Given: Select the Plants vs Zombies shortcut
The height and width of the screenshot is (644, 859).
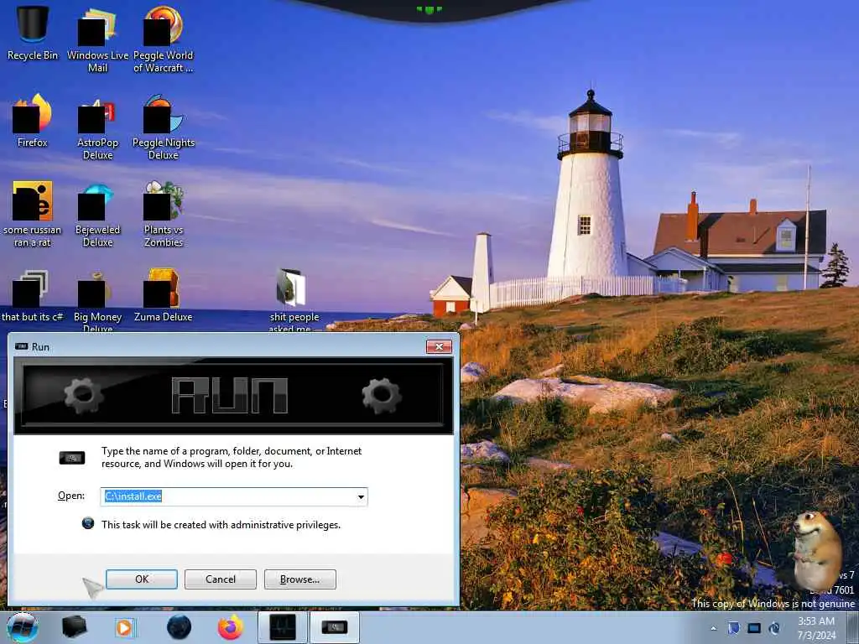Looking at the screenshot, I should point(164,214).
